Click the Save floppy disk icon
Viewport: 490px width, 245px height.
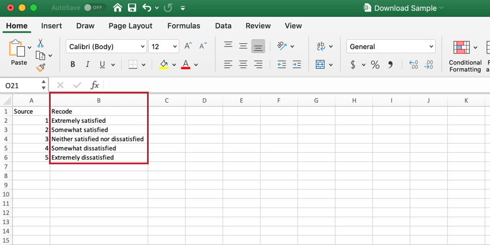pos(132,8)
